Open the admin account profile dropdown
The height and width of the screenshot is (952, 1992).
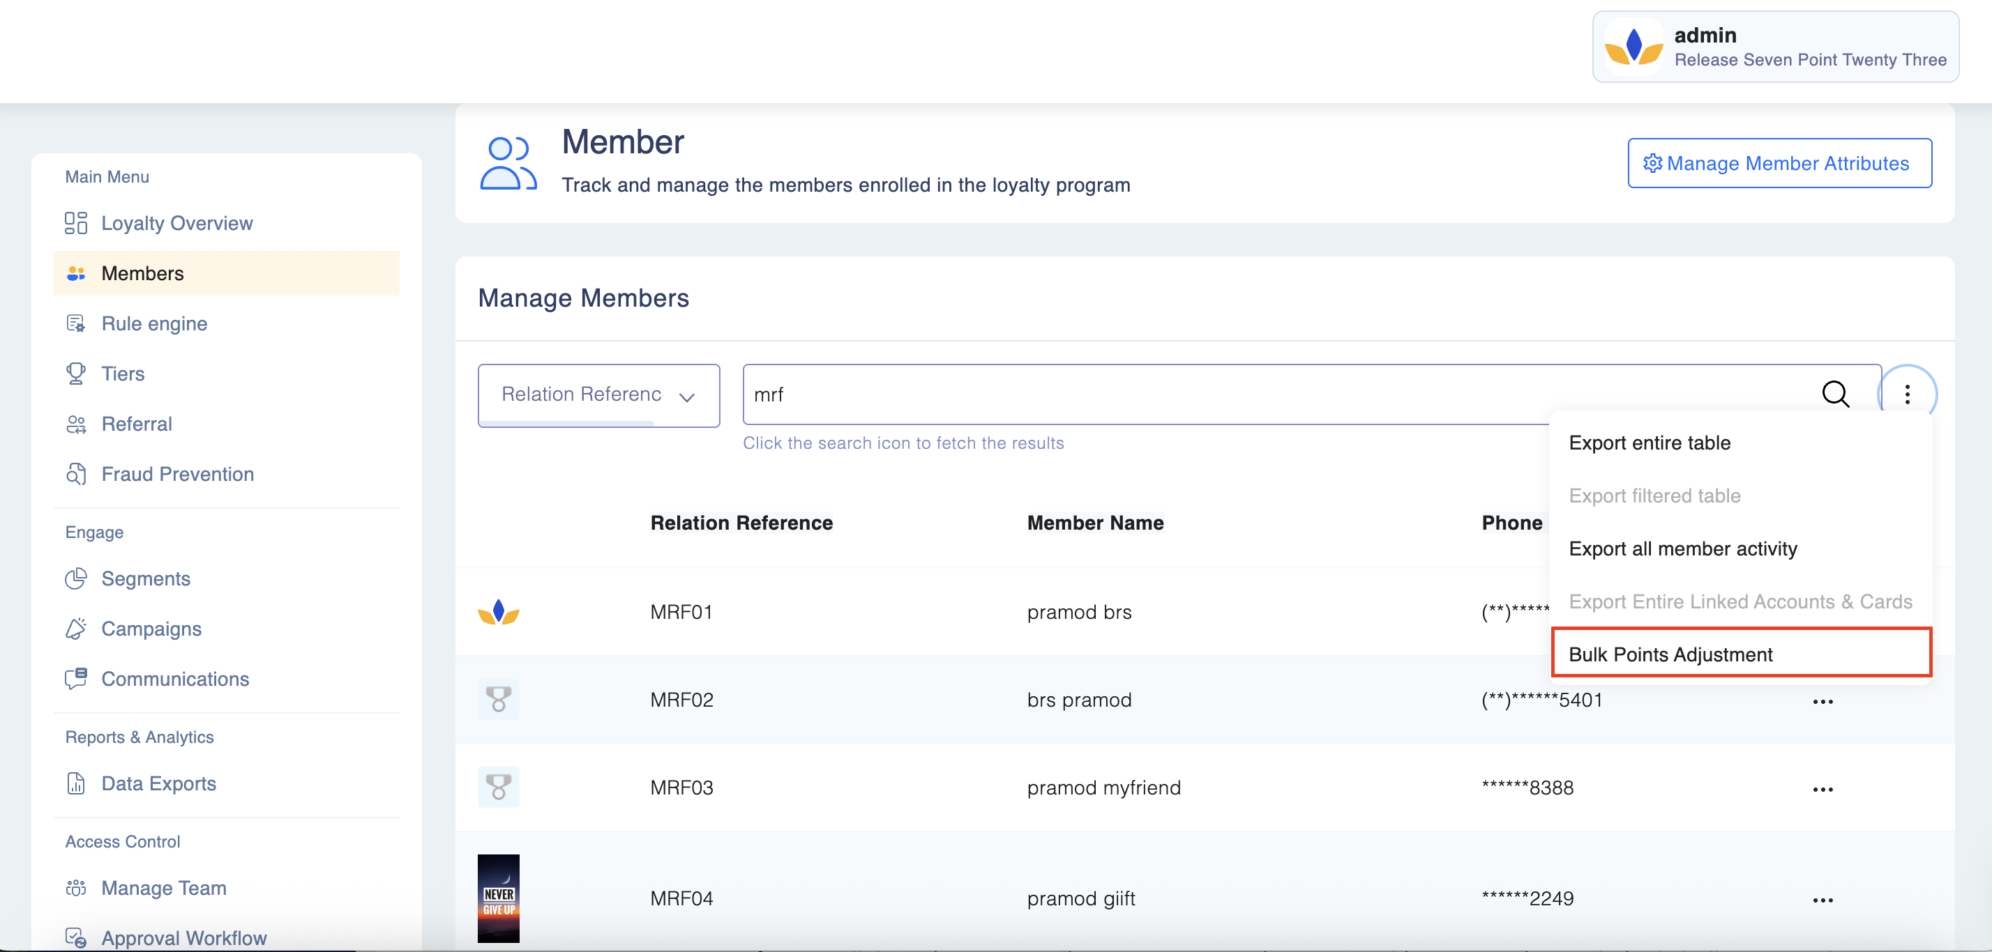tap(1774, 47)
